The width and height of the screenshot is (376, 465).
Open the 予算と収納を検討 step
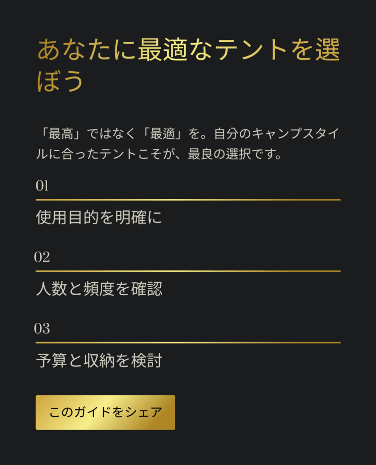coord(99,361)
